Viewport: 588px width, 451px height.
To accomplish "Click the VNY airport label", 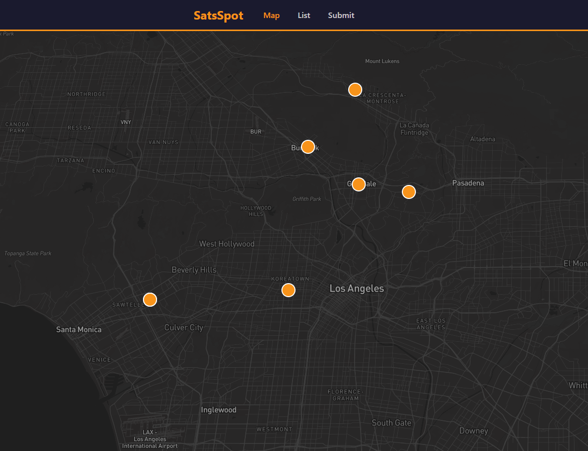I will tap(126, 122).
